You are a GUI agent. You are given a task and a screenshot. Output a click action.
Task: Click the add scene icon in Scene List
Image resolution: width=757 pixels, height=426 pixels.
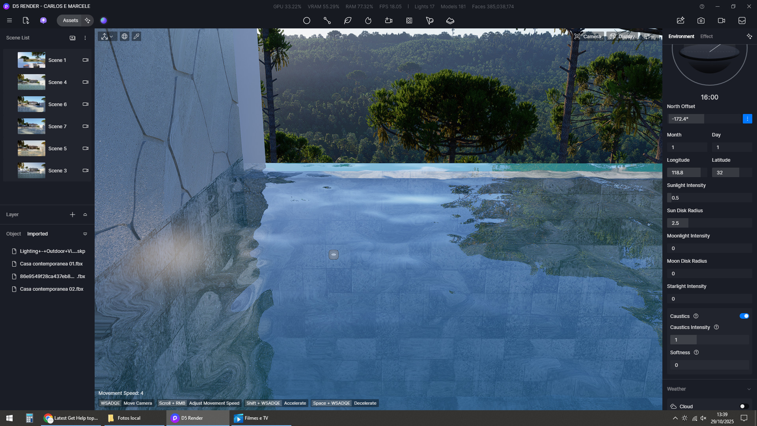point(73,38)
